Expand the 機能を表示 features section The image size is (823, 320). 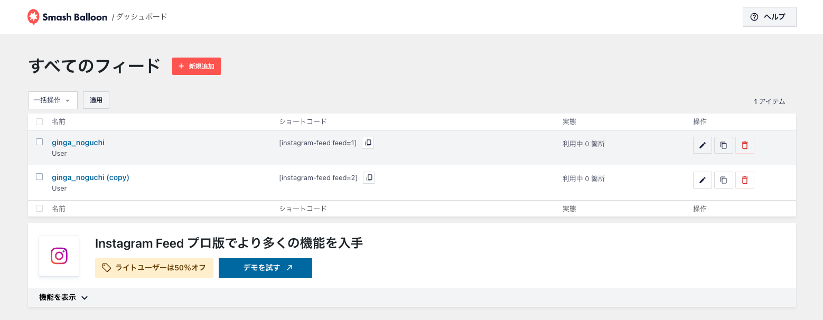[x=63, y=297]
